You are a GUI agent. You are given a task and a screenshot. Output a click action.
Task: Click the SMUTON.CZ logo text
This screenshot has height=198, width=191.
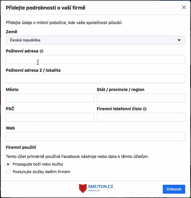pyautogui.click(x=100, y=187)
